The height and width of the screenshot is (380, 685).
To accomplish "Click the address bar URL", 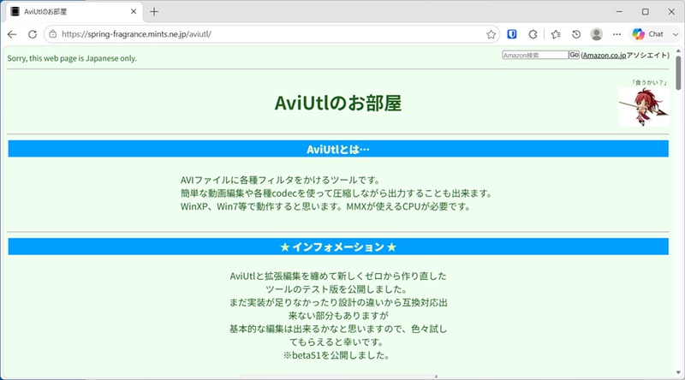I will [x=136, y=34].
